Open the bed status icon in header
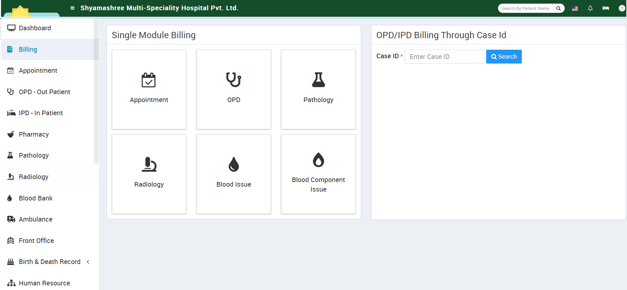 pyautogui.click(x=606, y=8)
